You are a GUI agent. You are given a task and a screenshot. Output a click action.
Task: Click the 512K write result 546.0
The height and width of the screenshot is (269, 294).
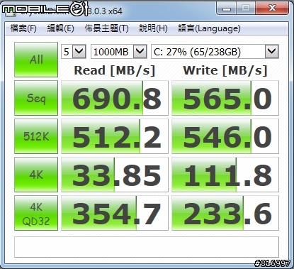[x=225, y=136]
